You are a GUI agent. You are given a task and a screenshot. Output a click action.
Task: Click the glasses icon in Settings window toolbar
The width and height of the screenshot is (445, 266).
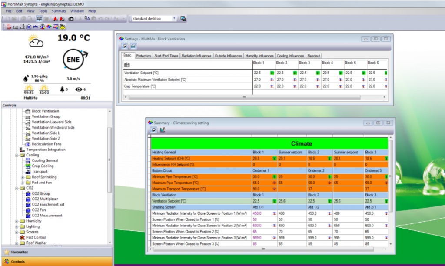pyautogui.click(x=133, y=46)
